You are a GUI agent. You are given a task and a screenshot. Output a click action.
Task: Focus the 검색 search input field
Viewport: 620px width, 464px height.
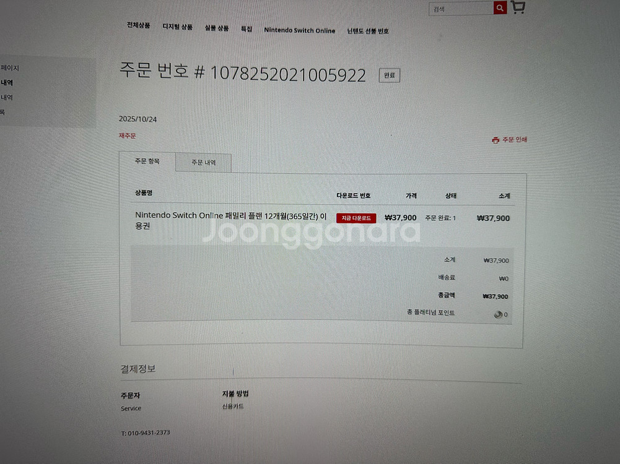(x=461, y=9)
